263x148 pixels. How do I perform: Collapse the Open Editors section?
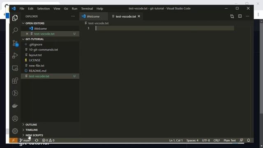coord(50,23)
